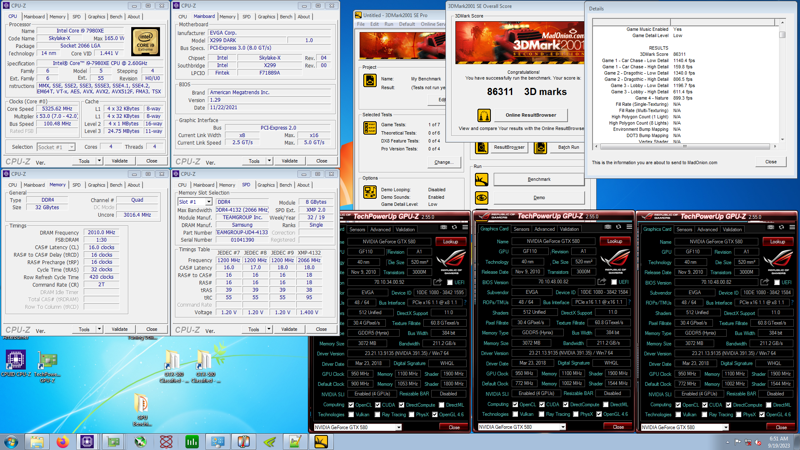Toggle the UEFI checkbox in the rightmost GPU-Z window

pyautogui.click(x=777, y=282)
